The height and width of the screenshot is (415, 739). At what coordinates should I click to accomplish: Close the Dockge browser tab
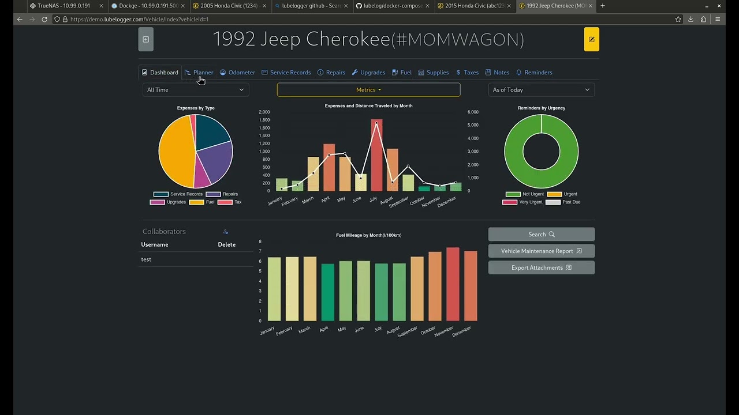point(182,6)
